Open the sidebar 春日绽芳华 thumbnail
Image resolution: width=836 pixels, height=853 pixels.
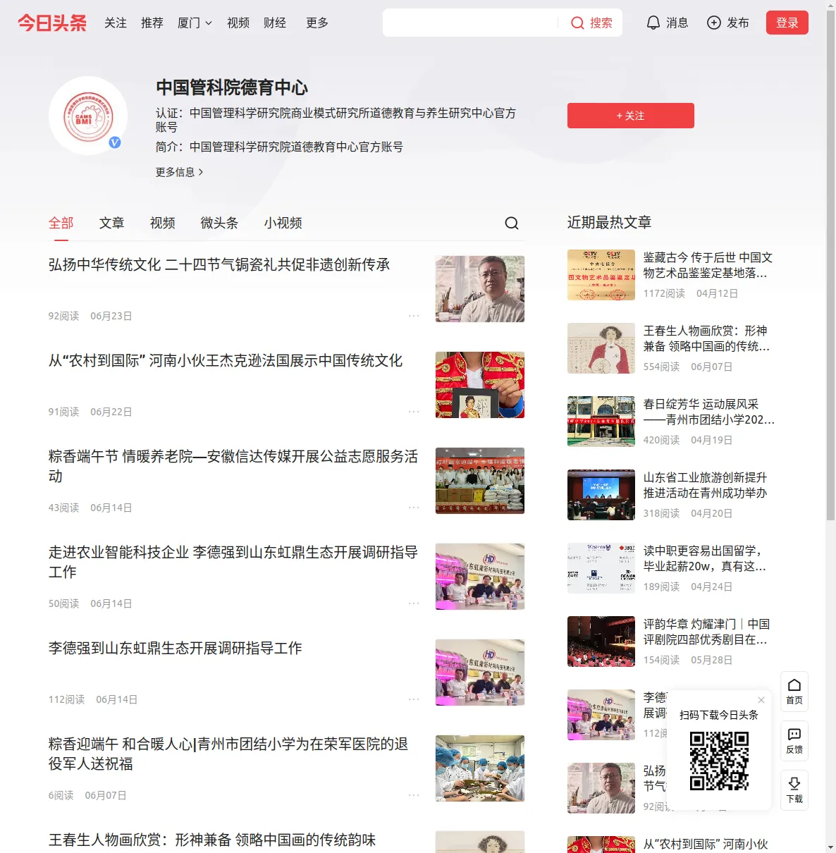point(601,422)
